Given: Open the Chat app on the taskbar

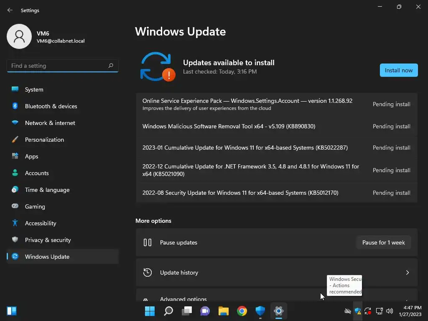Looking at the screenshot, I should coord(205,311).
